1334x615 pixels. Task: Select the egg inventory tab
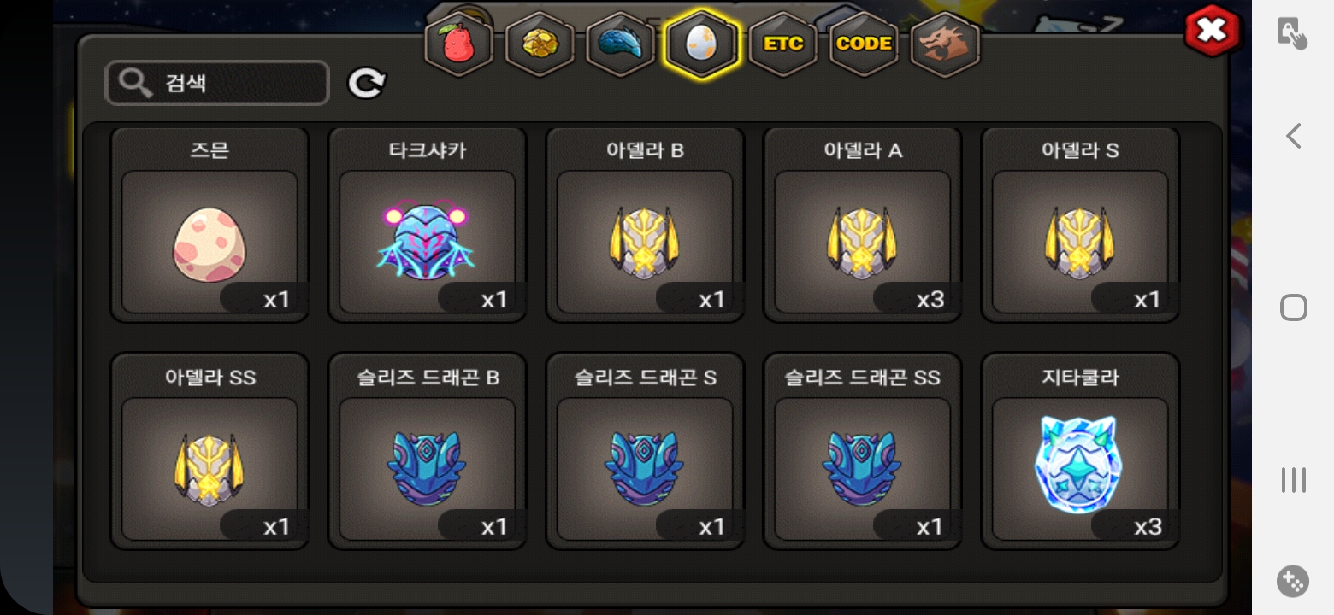click(701, 44)
